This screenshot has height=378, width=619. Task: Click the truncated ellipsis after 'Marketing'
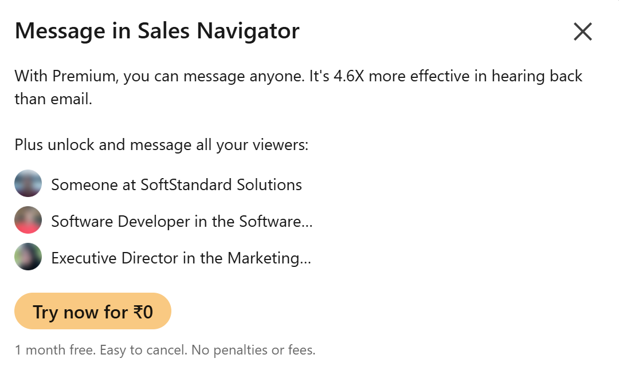click(x=305, y=259)
